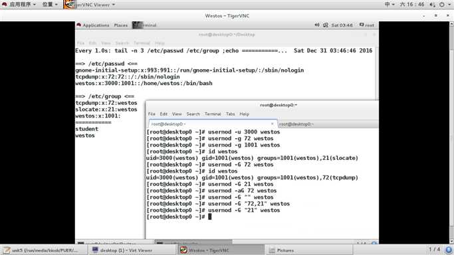
Task: Click the host clock showing 16:46
Action: click(x=412, y=5)
